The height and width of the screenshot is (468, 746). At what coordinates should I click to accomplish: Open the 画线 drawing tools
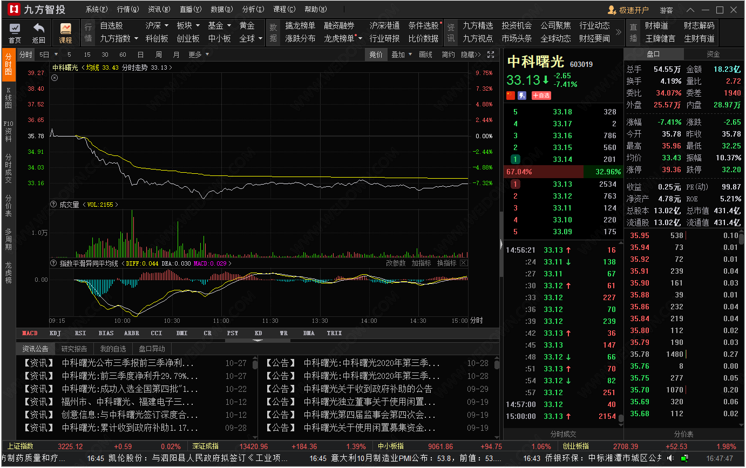pyautogui.click(x=426, y=55)
